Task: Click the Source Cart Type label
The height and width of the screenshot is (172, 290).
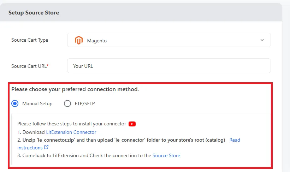Action: [x=30, y=40]
